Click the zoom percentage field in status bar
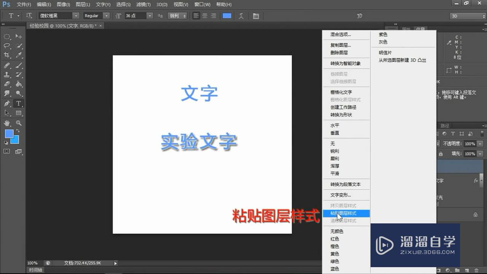The width and height of the screenshot is (487, 274). (x=33, y=263)
